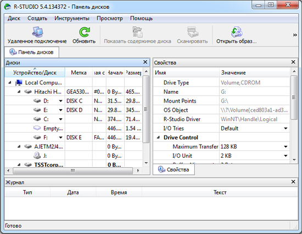Open the Инструменты menu
Image resolution: width=302 pixels, height=234 pixels.
click(72, 19)
